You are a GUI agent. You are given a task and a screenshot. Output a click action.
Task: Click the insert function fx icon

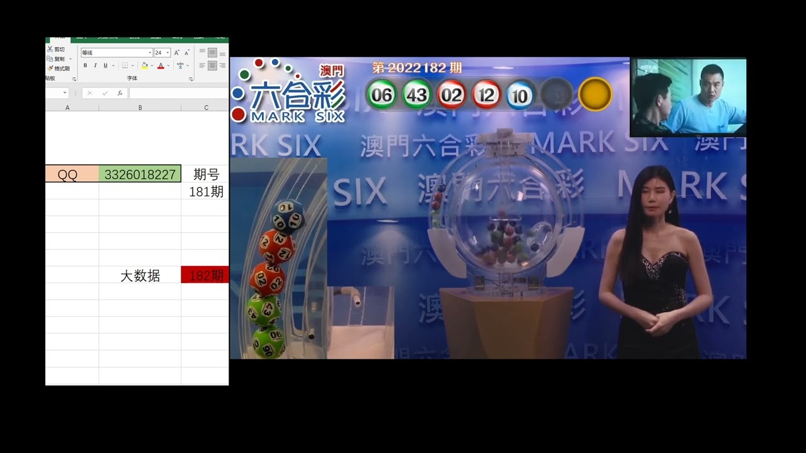[x=120, y=93]
